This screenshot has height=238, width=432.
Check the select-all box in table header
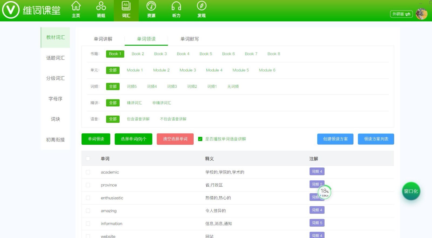coord(88,159)
